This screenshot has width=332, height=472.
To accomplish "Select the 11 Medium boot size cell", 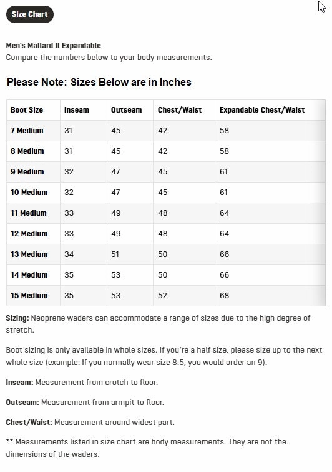I will click(x=28, y=213).
